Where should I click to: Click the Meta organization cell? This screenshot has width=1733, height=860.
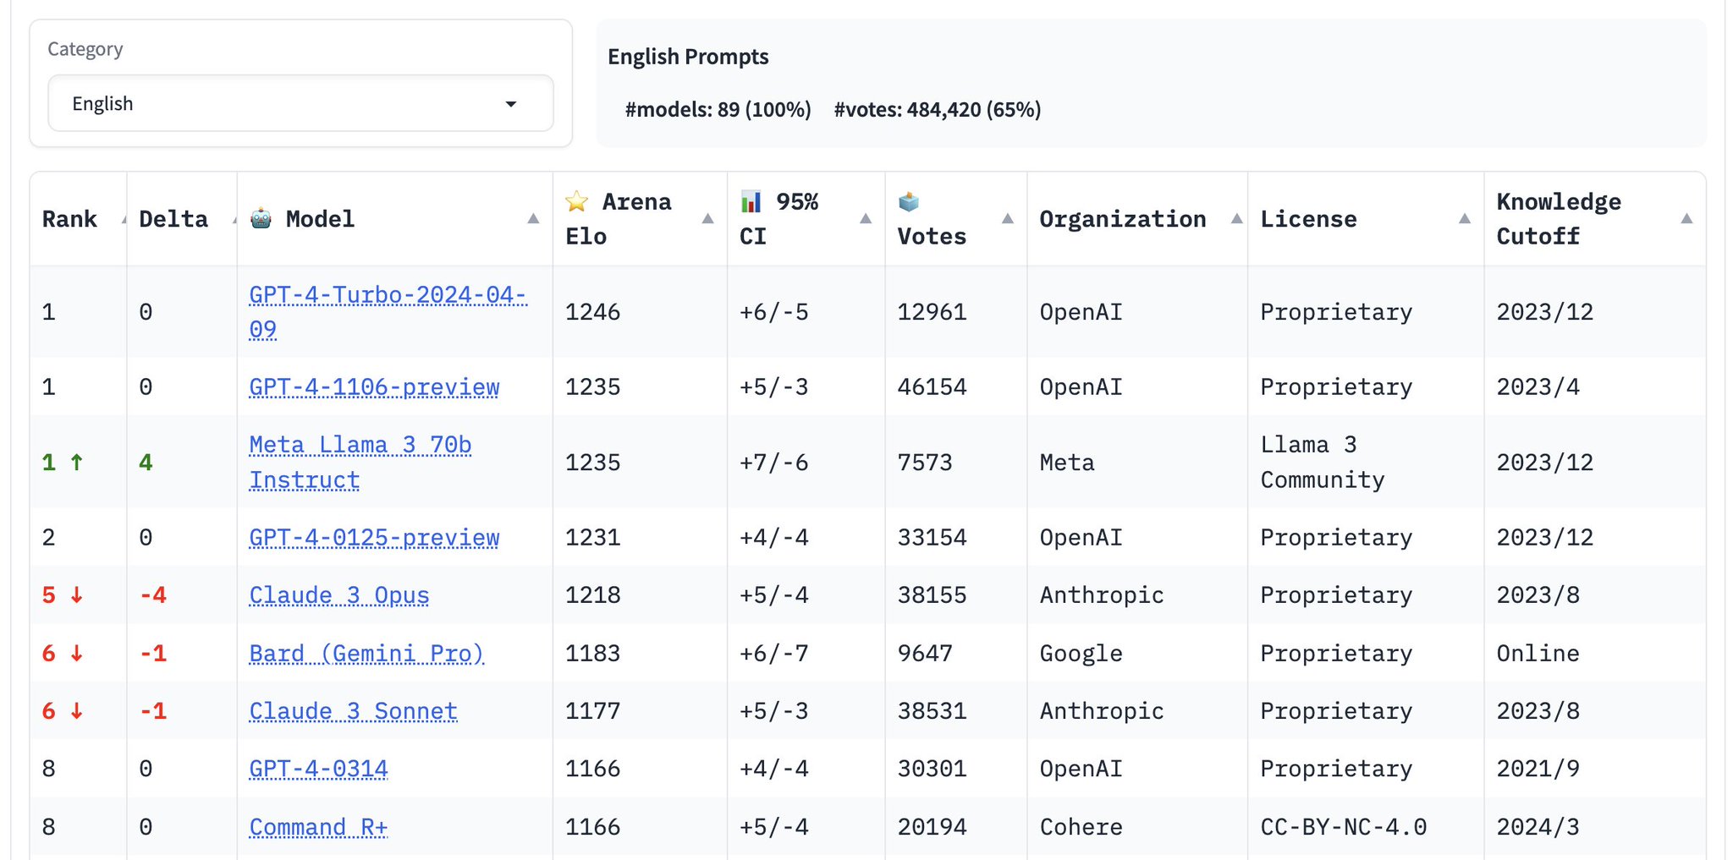point(1067,463)
